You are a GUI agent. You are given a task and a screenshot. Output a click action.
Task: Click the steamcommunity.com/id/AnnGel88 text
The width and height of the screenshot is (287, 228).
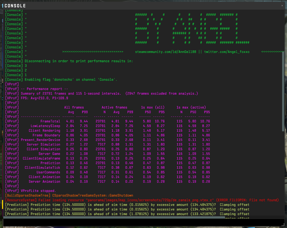pyautogui.click(x=166, y=52)
